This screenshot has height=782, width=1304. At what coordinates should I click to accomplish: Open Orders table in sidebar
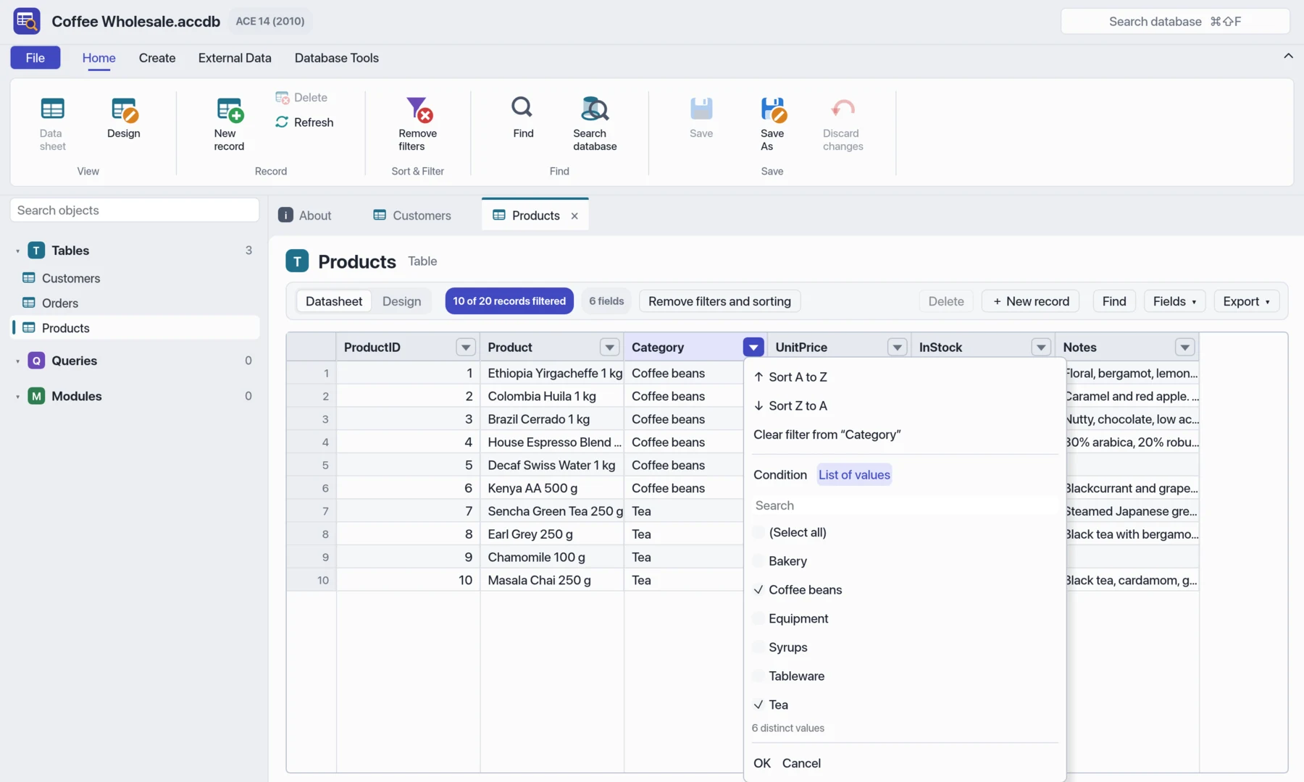click(135, 303)
